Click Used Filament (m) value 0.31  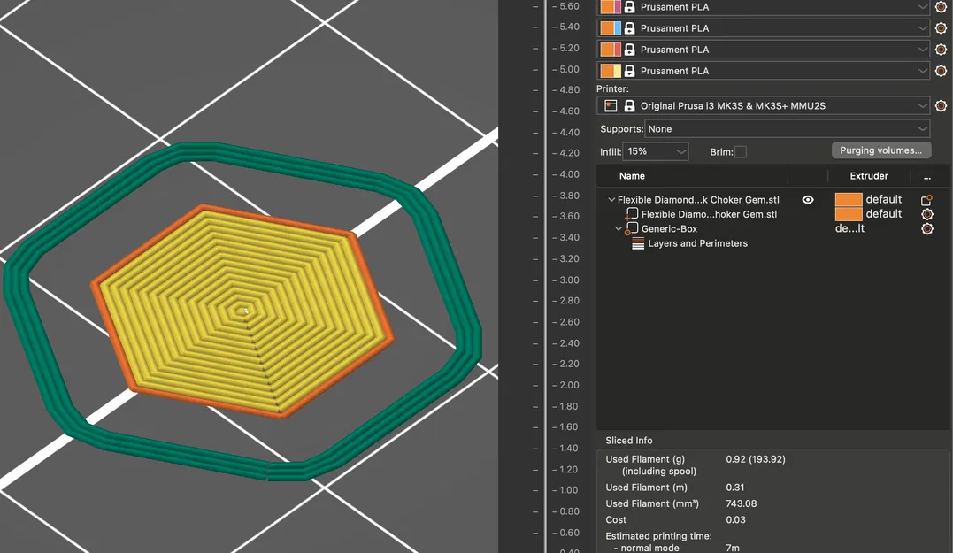(734, 488)
